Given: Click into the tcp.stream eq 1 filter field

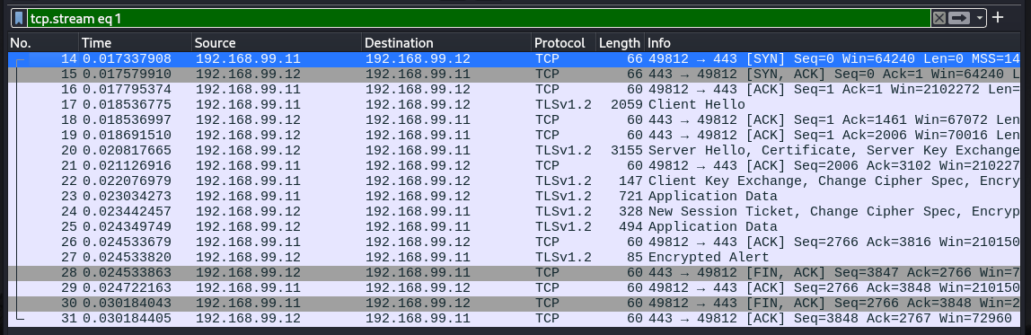Looking at the screenshot, I should coord(479,19).
